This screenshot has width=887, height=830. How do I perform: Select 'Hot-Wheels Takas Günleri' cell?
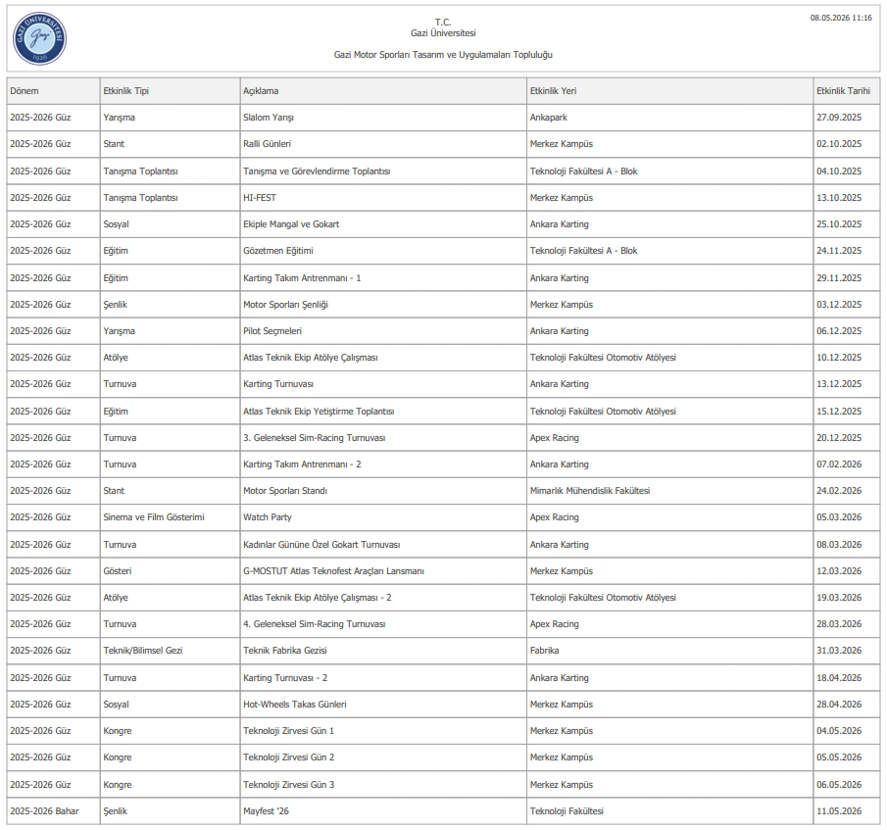tap(383, 705)
